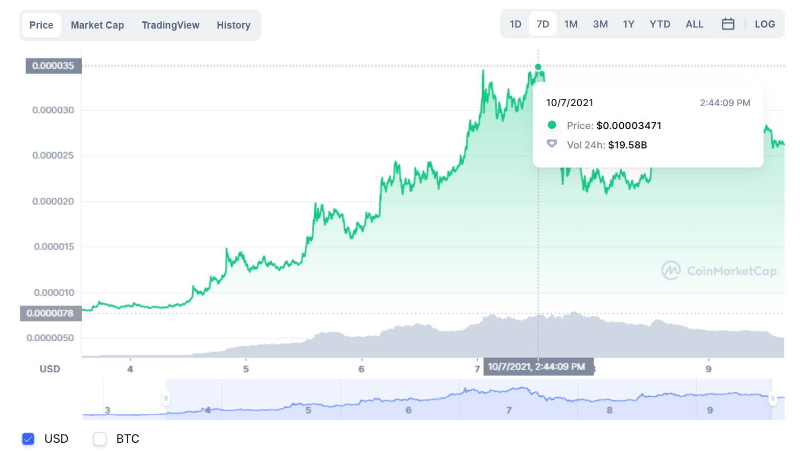Click the 10/7/2021 timestamp marker on the axis
This screenshot has width=800, height=454.
point(539,367)
